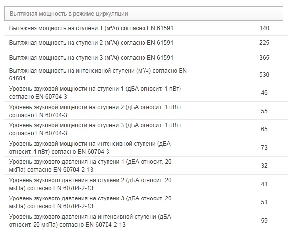
Task: Click sound power value 73
Action: tap(264, 147)
